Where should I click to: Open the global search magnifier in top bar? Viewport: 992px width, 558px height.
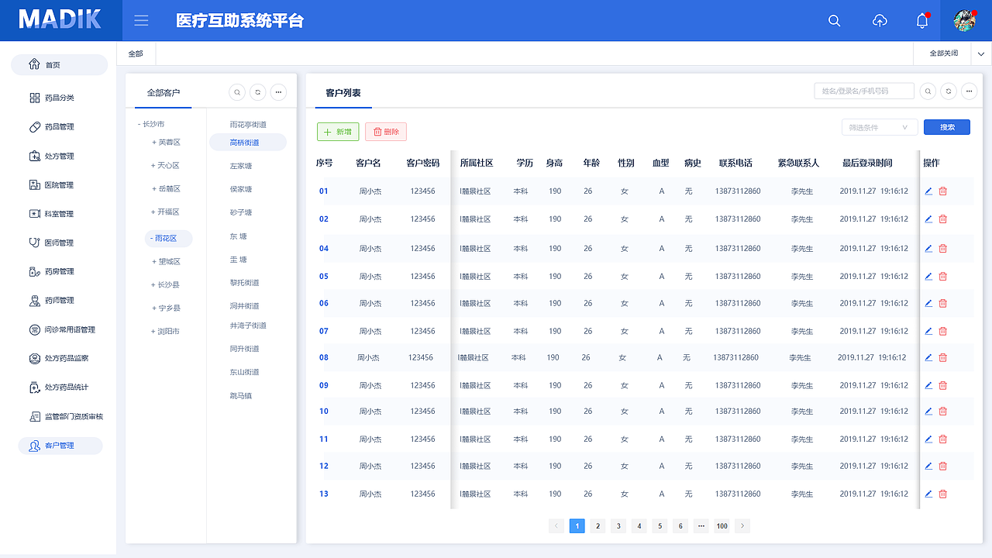[x=834, y=21]
